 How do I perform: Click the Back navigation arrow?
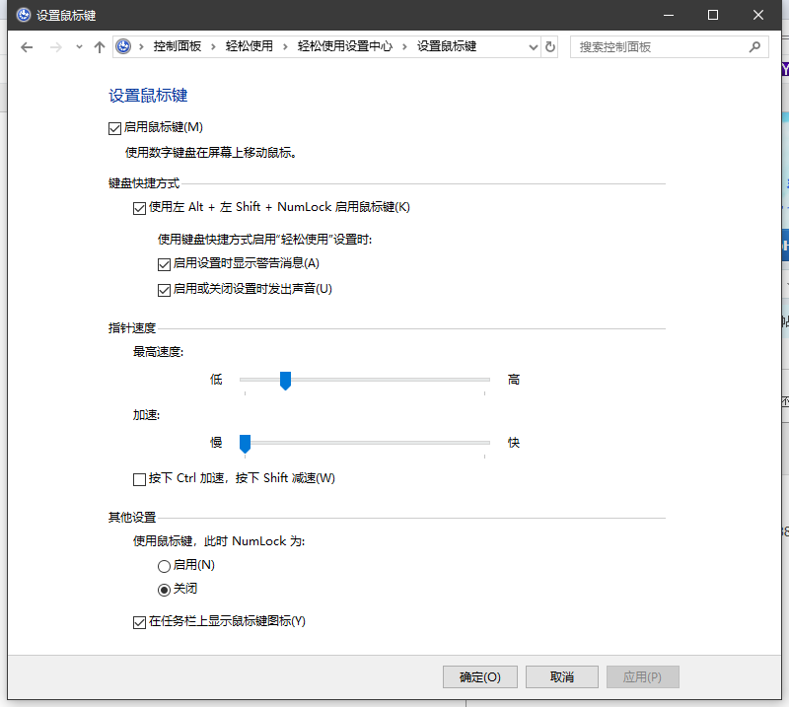pos(27,46)
